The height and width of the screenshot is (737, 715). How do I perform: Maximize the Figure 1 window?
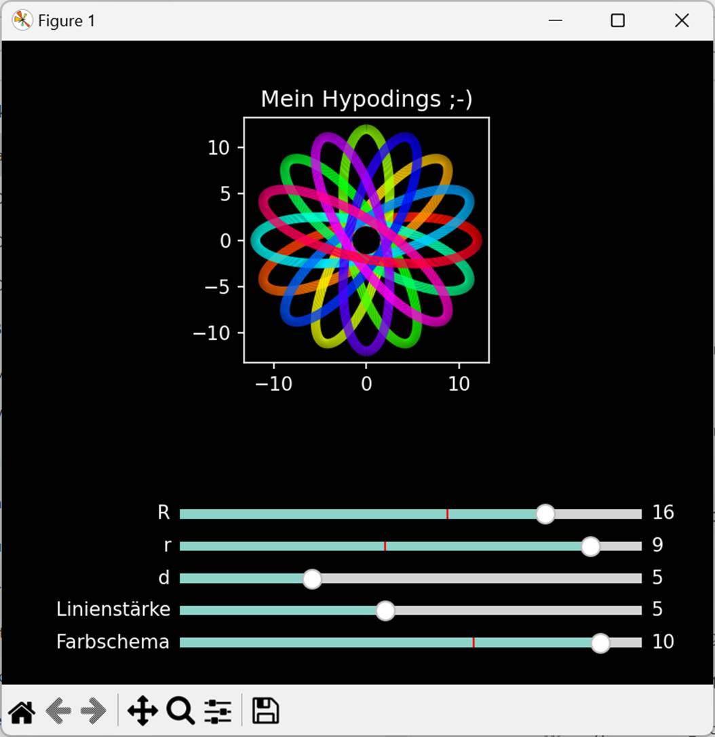(617, 21)
